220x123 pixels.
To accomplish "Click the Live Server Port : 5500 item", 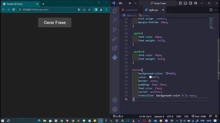I will pos(199,116).
